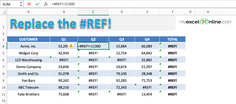Open the Insert Function fx dialog
The width and height of the screenshot is (236, 104).
[46, 4]
